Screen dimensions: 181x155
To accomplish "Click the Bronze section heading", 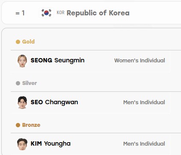I will point(31,125).
